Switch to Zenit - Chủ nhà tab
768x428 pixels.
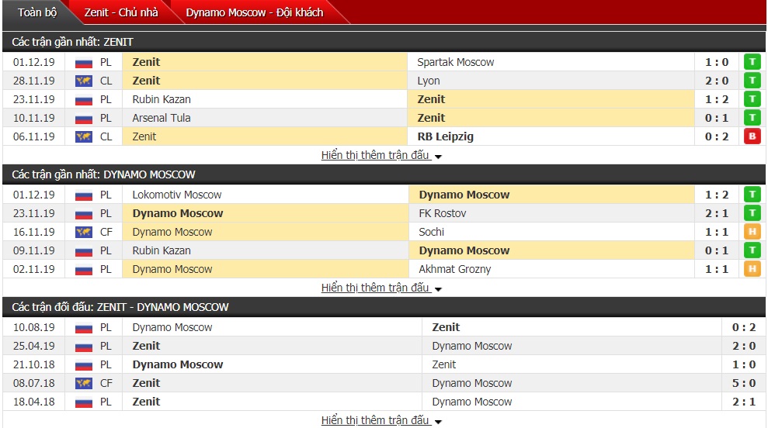(x=121, y=12)
